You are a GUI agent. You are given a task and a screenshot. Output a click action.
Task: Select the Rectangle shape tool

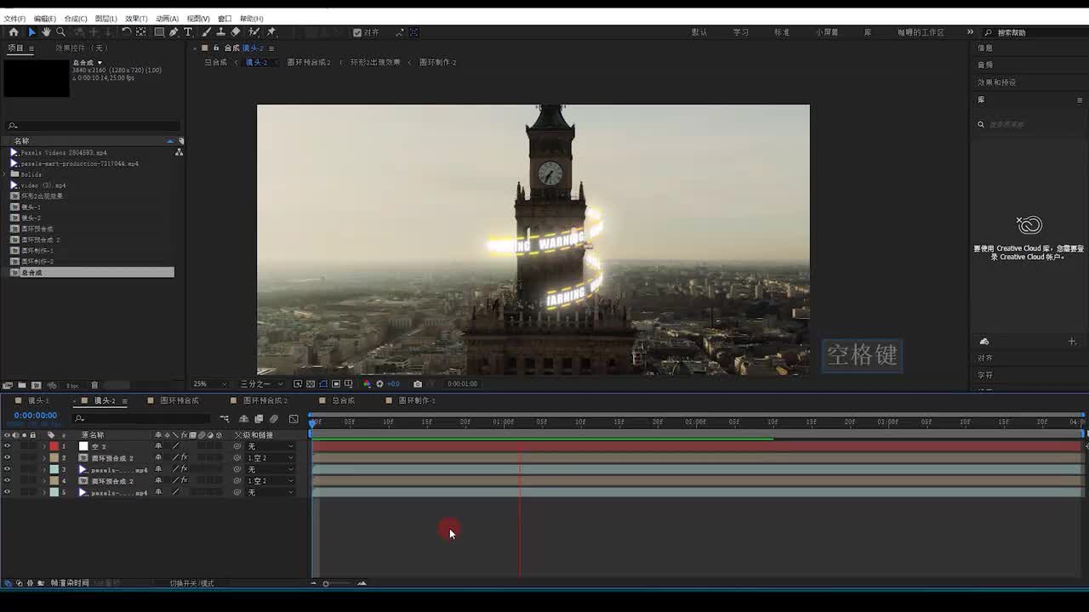click(x=159, y=32)
